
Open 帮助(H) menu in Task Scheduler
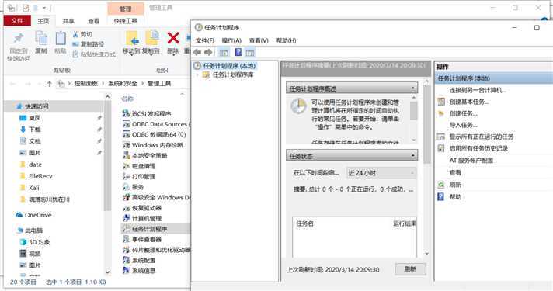[x=286, y=40]
